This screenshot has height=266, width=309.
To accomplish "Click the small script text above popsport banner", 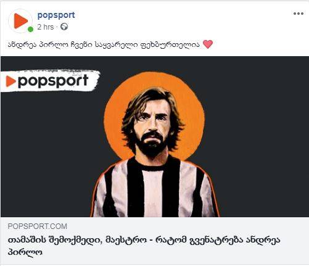I will click(50, 71).
